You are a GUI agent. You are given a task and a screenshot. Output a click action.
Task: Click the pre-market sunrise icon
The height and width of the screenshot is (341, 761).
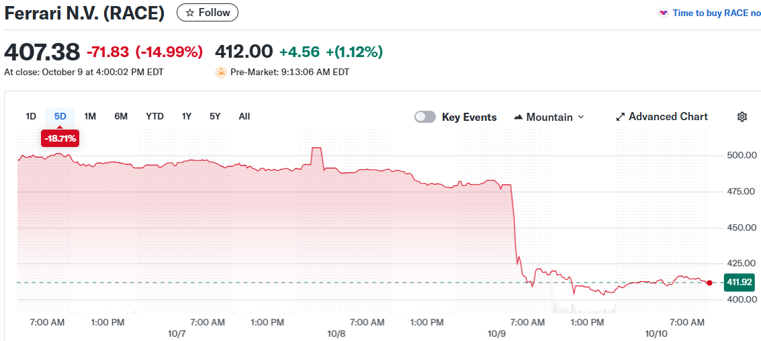[221, 72]
